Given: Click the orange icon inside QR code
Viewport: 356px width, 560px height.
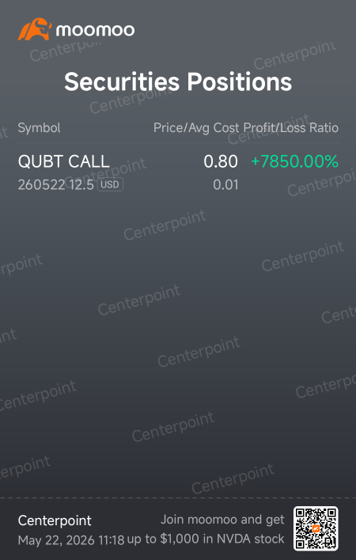Looking at the screenshot, I should (x=316, y=528).
